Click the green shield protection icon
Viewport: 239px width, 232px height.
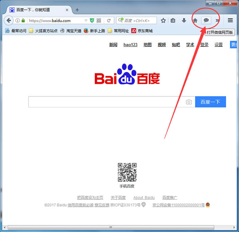[x=92, y=20]
